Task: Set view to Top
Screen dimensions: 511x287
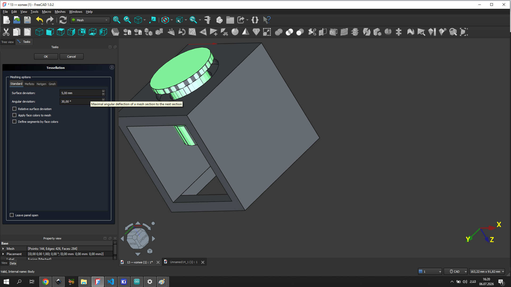Action: (60, 32)
